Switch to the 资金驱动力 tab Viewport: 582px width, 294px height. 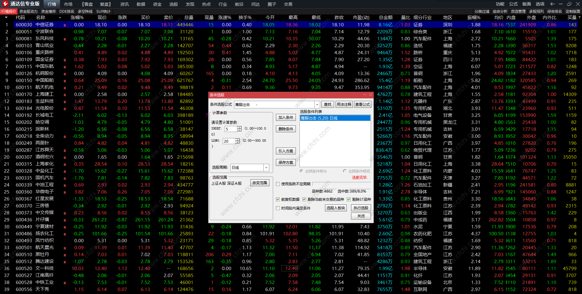pyautogui.click(x=28, y=12)
